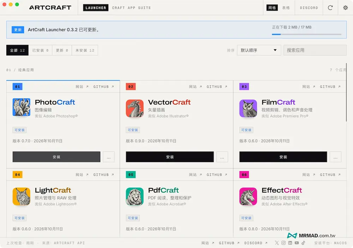The width and height of the screenshot is (353, 248).
Task: Click the green 05 badge on PdfCraft card
Action: tap(131, 175)
